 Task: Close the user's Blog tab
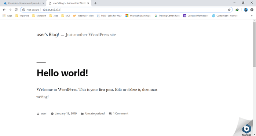tap(88, 3)
